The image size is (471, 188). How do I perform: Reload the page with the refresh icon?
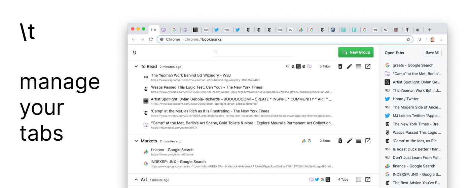[151, 39]
